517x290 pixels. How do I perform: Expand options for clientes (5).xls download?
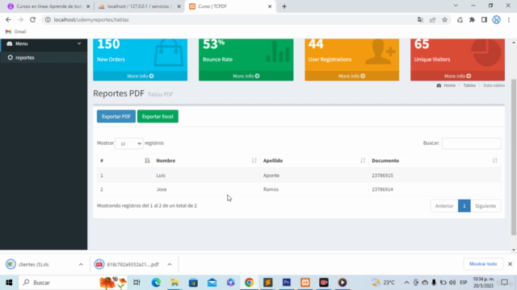tap(81, 264)
